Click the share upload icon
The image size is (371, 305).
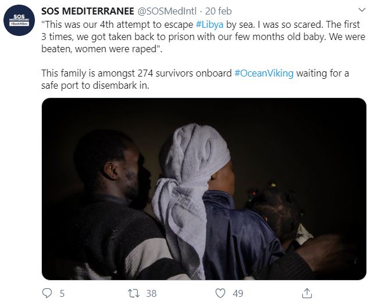(x=307, y=293)
